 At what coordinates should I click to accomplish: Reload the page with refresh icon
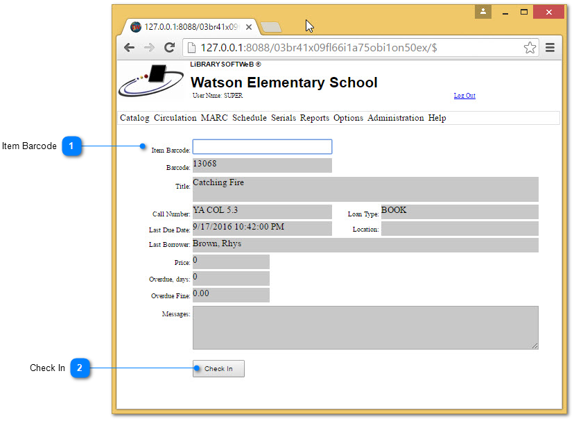[169, 48]
